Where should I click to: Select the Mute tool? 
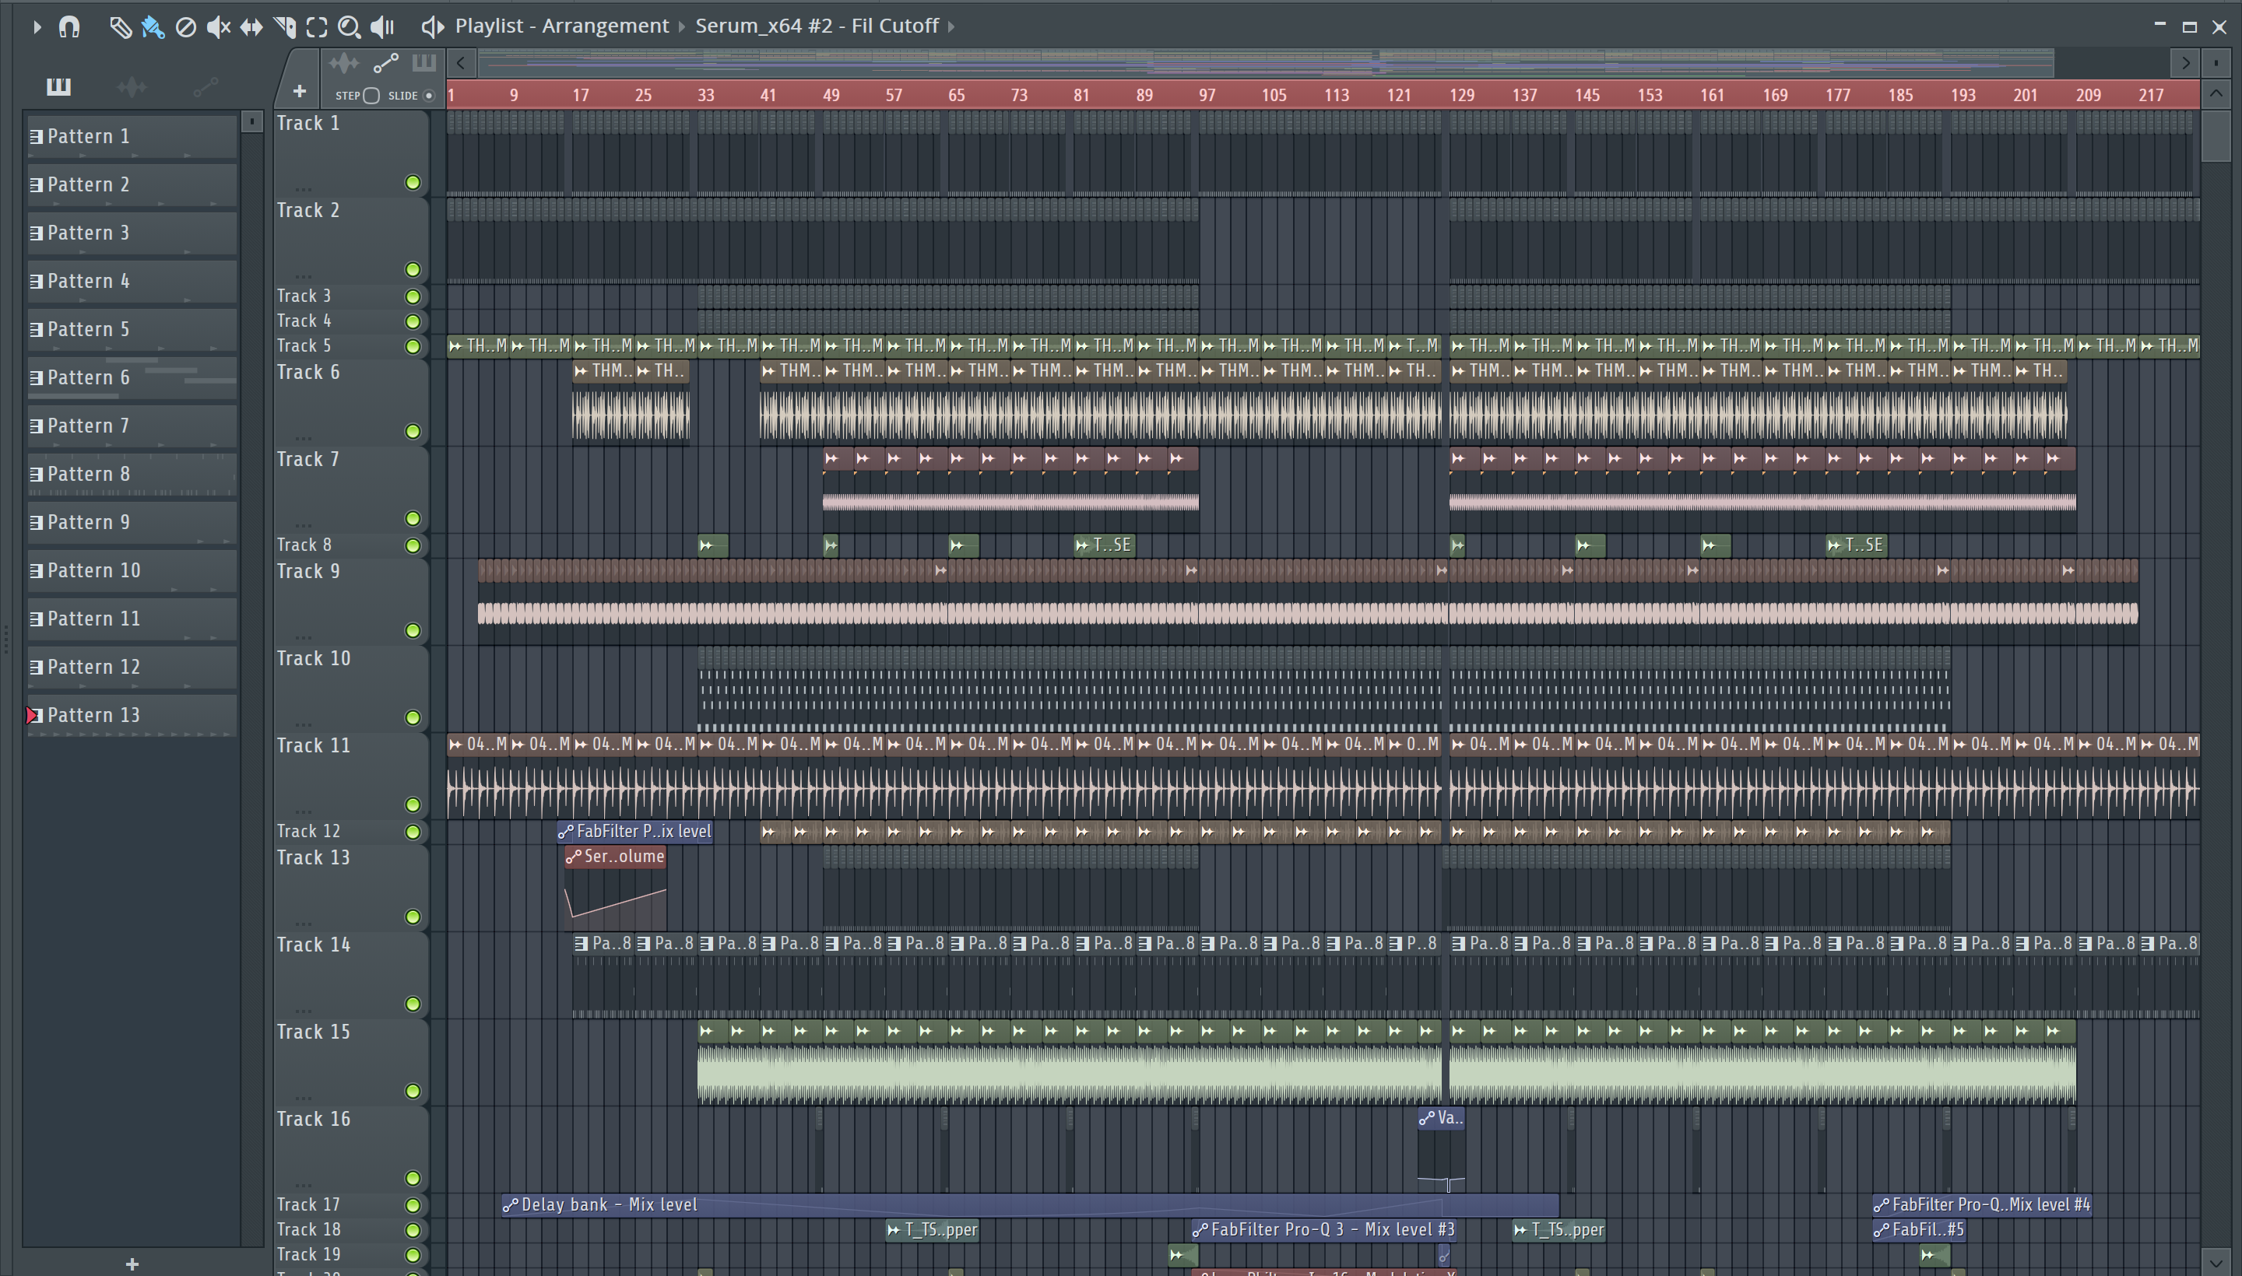point(218,27)
